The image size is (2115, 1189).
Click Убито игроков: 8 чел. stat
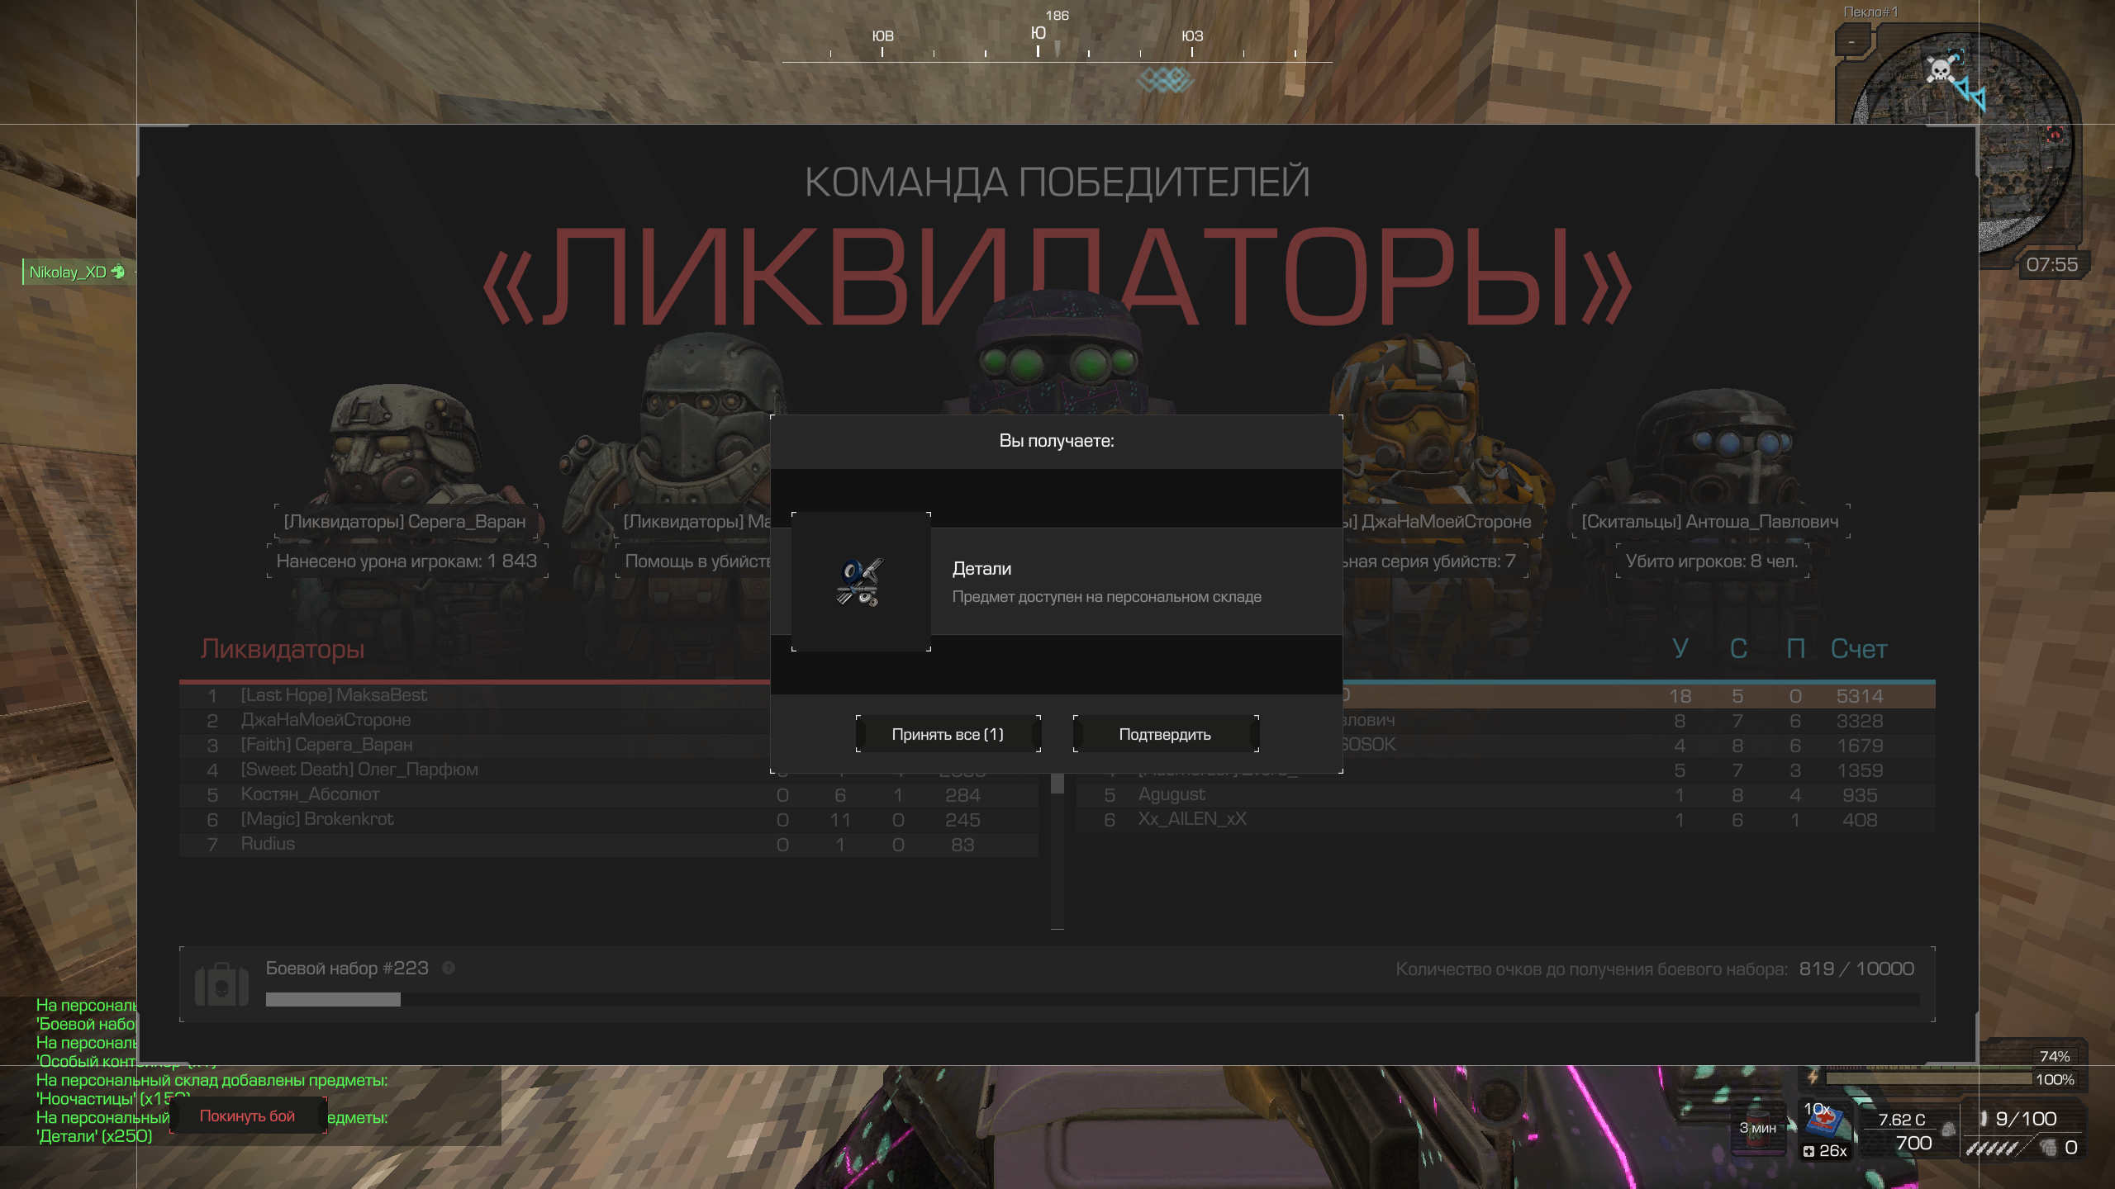[1712, 561]
